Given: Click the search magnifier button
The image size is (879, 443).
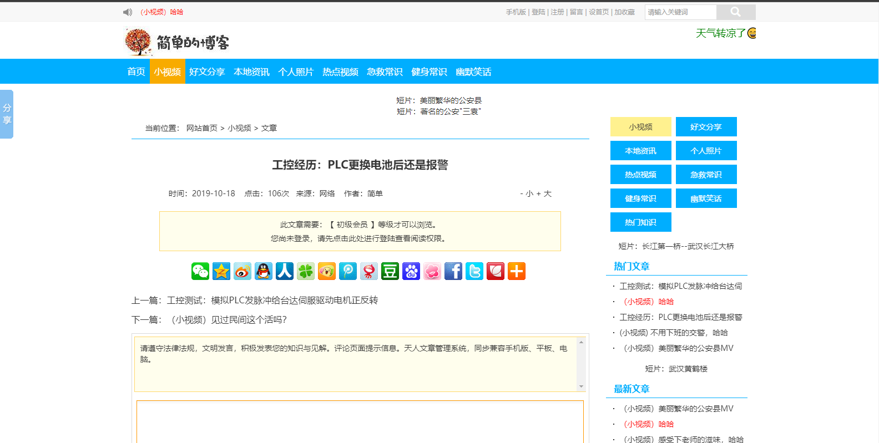Looking at the screenshot, I should 735,12.
